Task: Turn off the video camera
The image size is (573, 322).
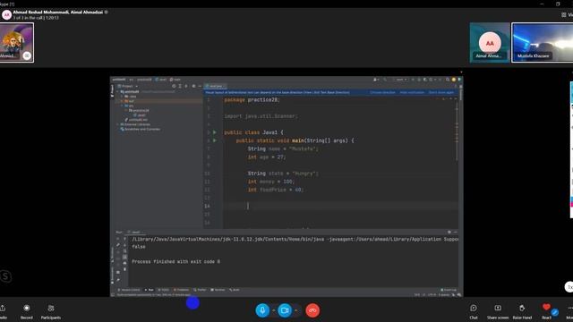Action: point(285,310)
